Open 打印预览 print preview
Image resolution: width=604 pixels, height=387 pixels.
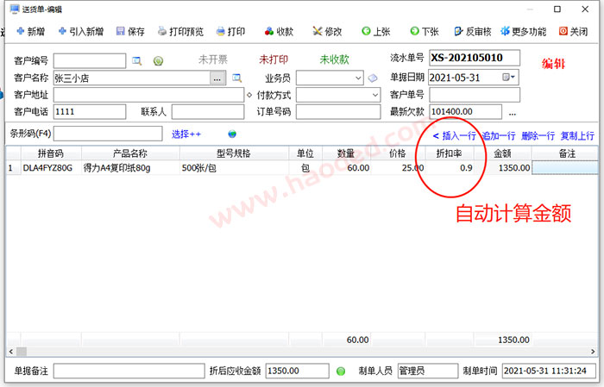coord(180,32)
